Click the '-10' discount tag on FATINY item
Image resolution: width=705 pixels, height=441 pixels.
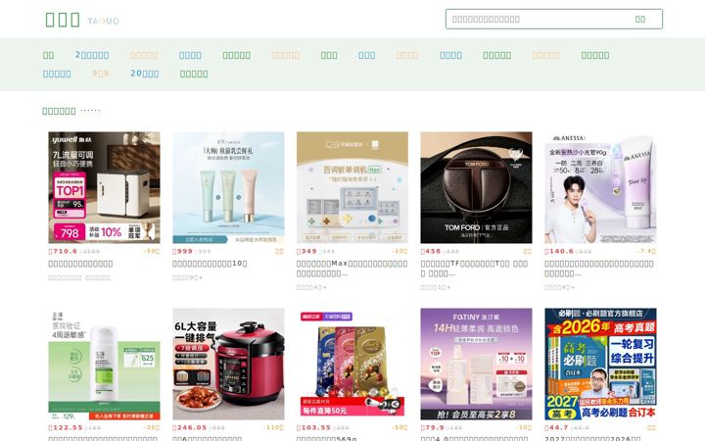524,427
